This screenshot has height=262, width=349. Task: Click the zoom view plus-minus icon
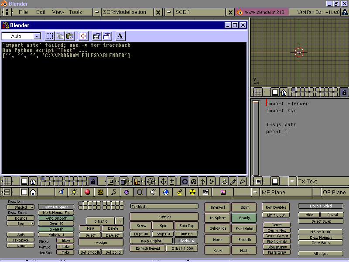click(x=172, y=181)
